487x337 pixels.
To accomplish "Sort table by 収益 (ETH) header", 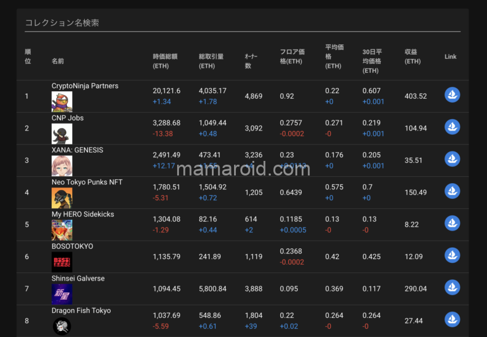I will (x=412, y=56).
